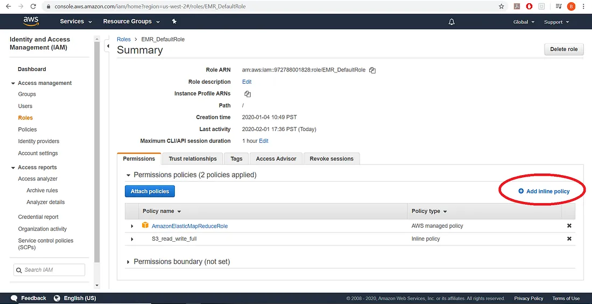Screen dimensions: 592x304
Task: Click the Roles breadcrumb link
Action: point(124,39)
